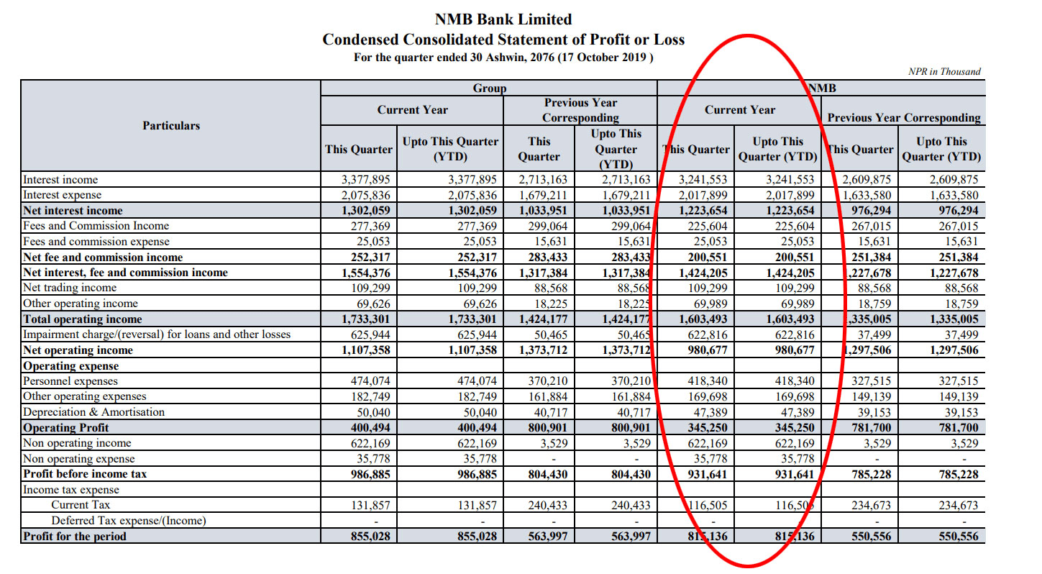The width and height of the screenshot is (1042, 574).
Task: Click 976,294 in NMB Previous Year YTD column
Action: click(x=958, y=211)
